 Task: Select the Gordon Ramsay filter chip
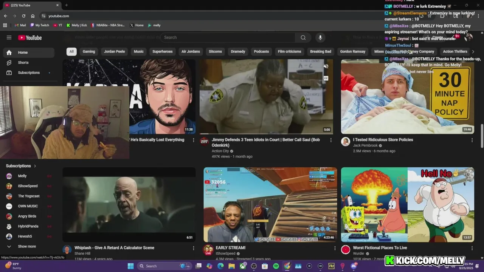pyautogui.click(x=353, y=51)
